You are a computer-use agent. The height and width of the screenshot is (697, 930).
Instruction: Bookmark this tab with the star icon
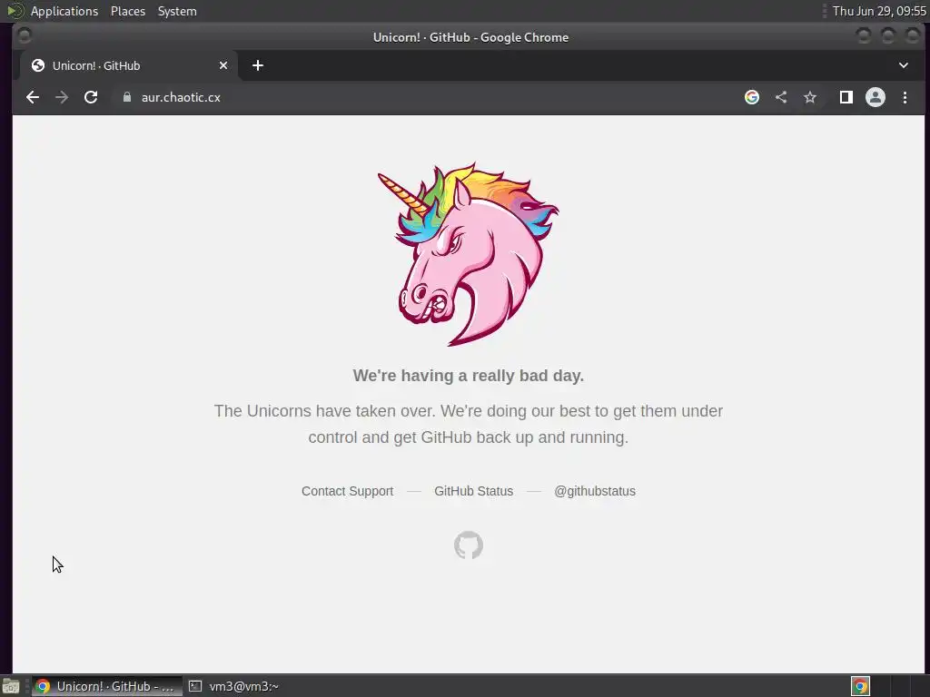click(x=810, y=97)
